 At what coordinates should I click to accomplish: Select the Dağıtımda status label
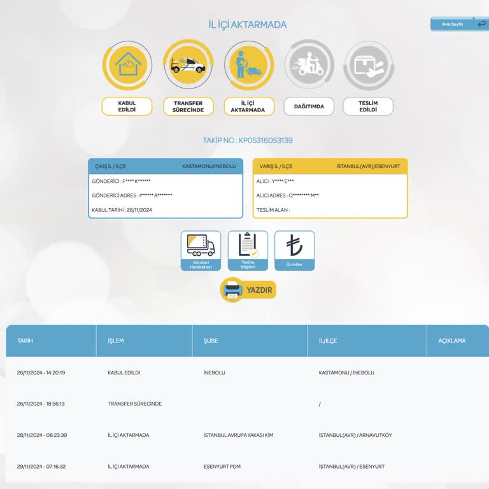[x=309, y=106]
